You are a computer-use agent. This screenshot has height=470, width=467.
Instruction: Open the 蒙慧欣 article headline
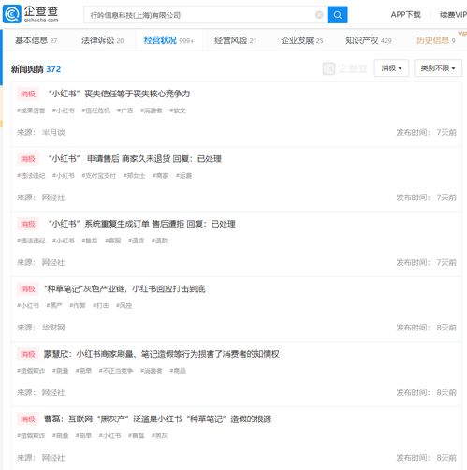pos(161,354)
